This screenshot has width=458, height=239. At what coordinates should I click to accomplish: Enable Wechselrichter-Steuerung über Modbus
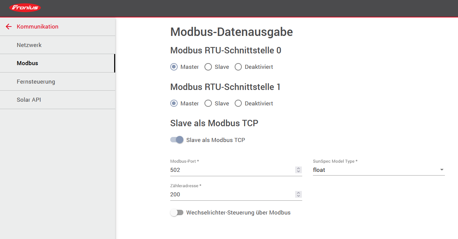coord(177,212)
